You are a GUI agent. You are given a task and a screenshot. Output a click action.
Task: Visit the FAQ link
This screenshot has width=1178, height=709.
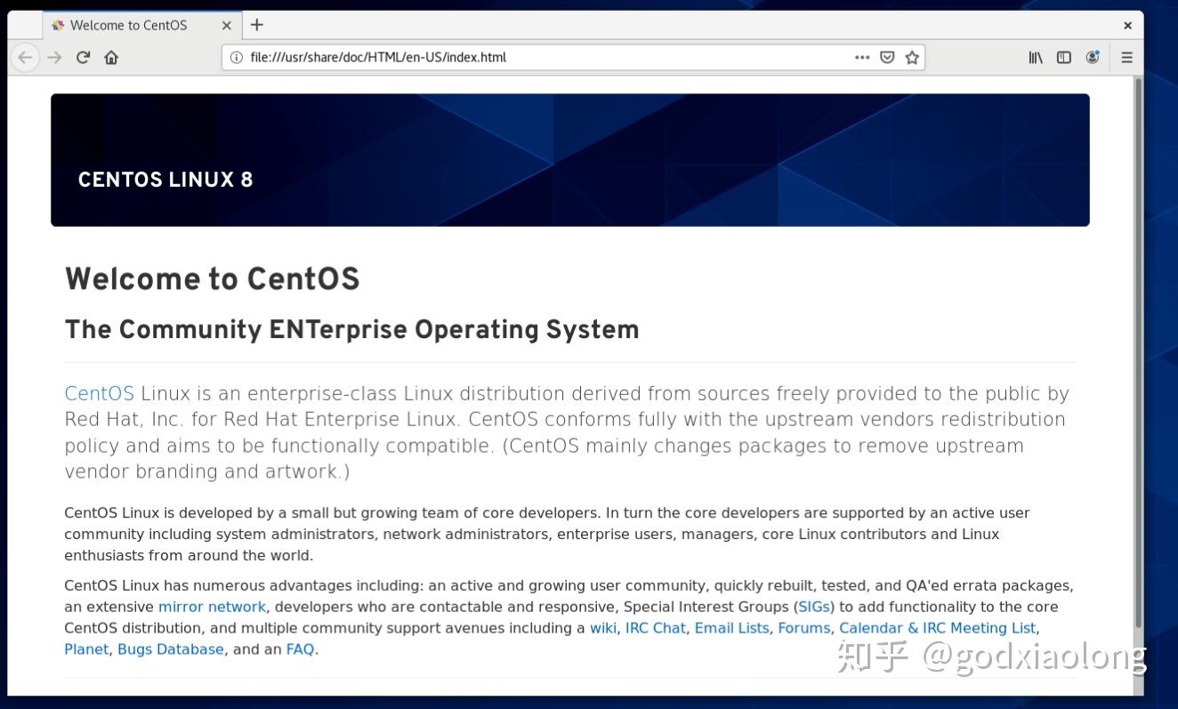click(x=301, y=649)
